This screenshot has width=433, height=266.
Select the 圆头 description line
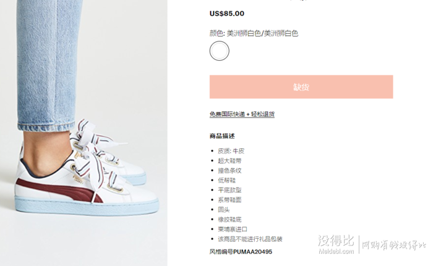pos(224,210)
